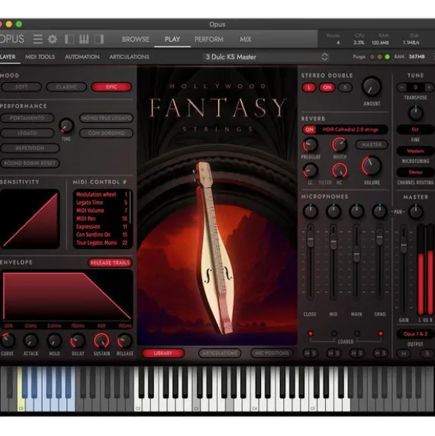Click the reverb LC filter knob

click(x=310, y=170)
